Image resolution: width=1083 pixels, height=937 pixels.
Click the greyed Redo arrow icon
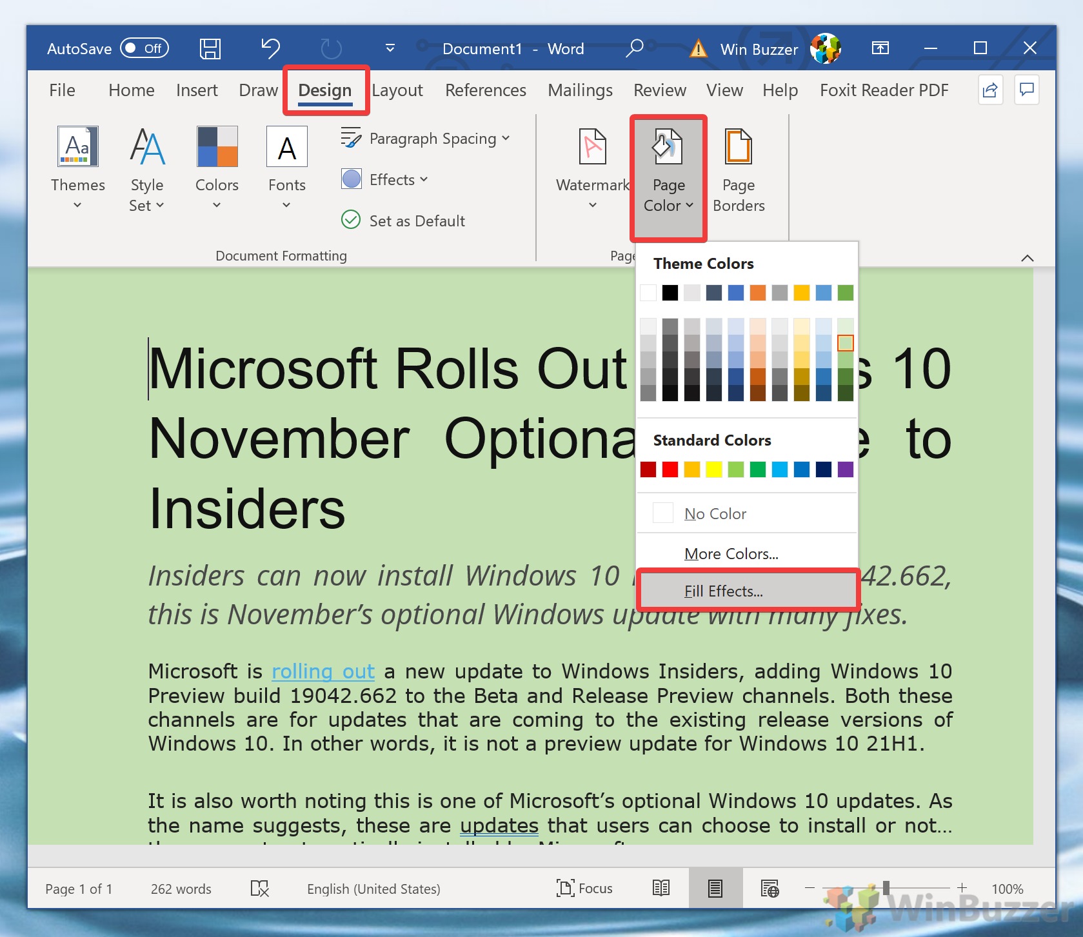[331, 48]
